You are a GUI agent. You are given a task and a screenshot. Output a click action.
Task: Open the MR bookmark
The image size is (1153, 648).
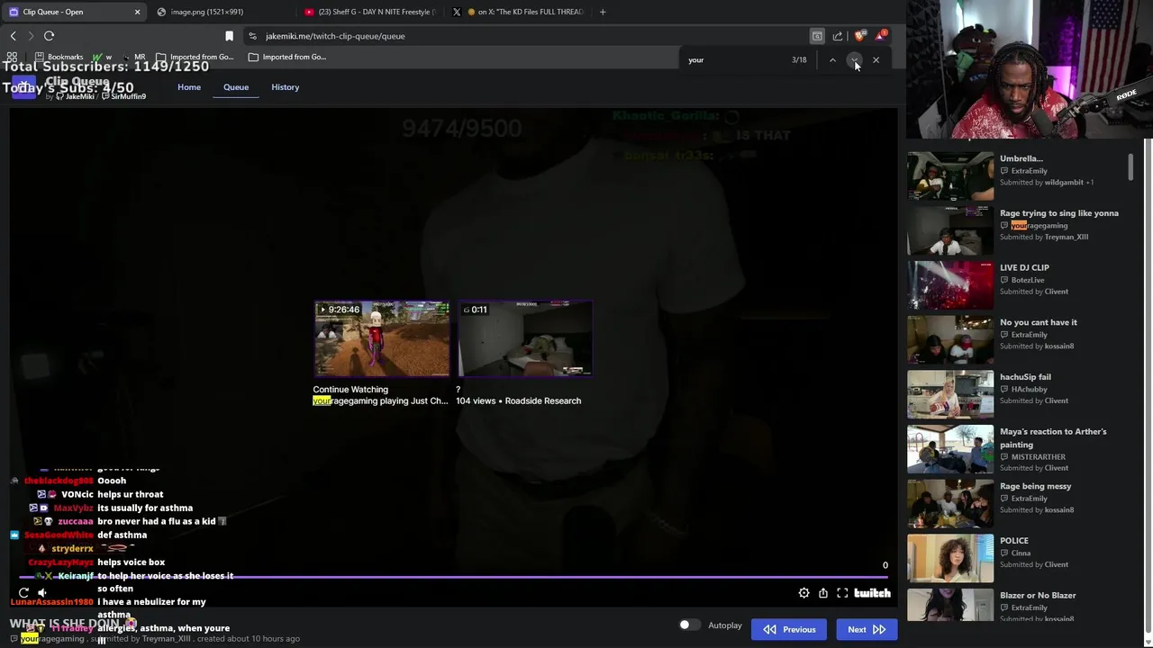coord(133,57)
